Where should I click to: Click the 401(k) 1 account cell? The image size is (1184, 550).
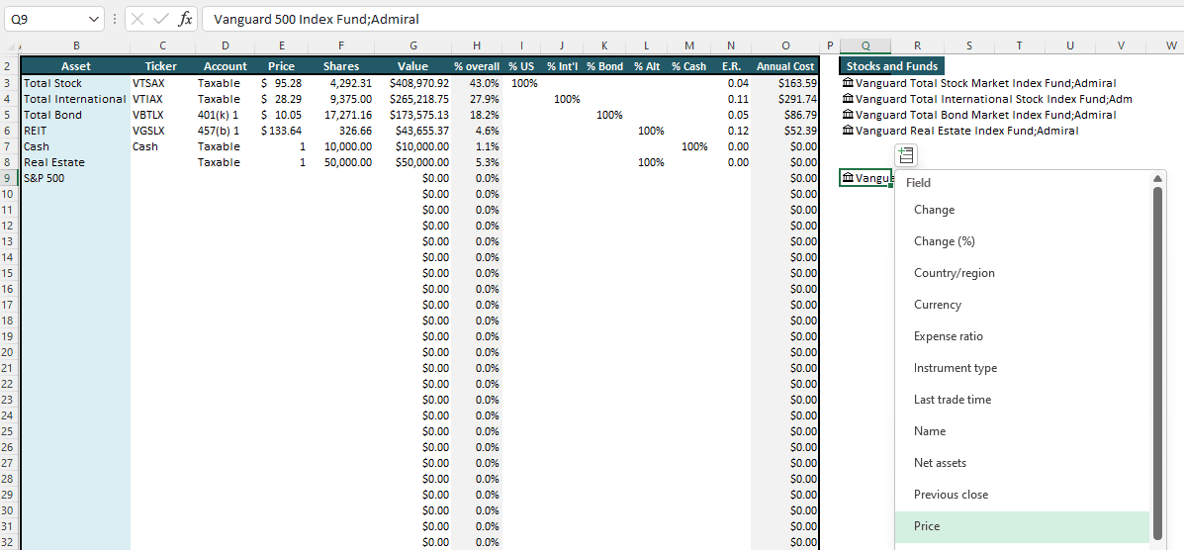click(225, 115)
